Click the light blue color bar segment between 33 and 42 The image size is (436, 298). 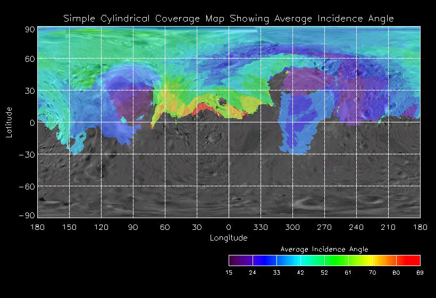pyautogui.click(x=289, y=260)
